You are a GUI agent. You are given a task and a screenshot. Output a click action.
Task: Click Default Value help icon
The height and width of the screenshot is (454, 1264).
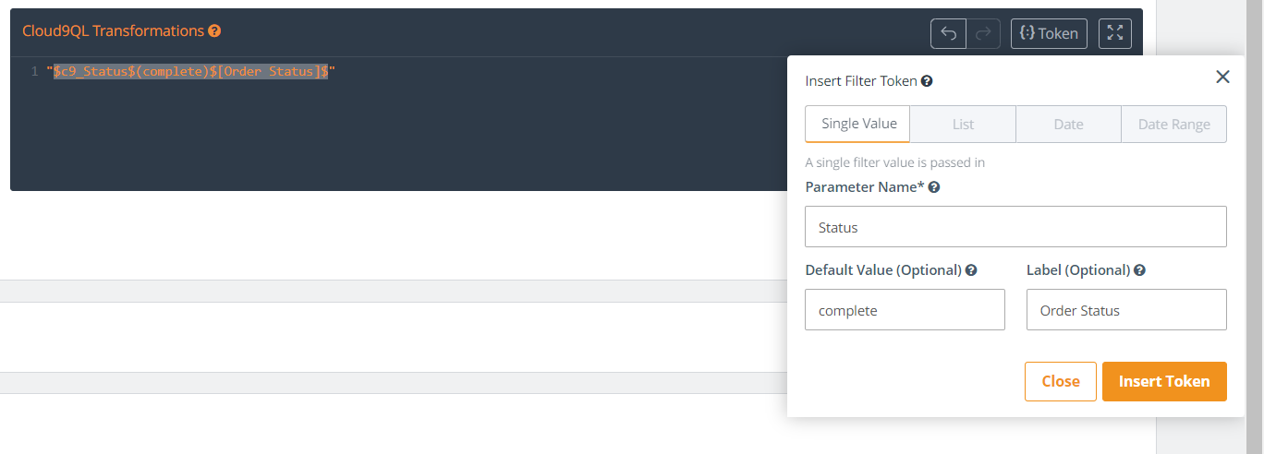971,270
